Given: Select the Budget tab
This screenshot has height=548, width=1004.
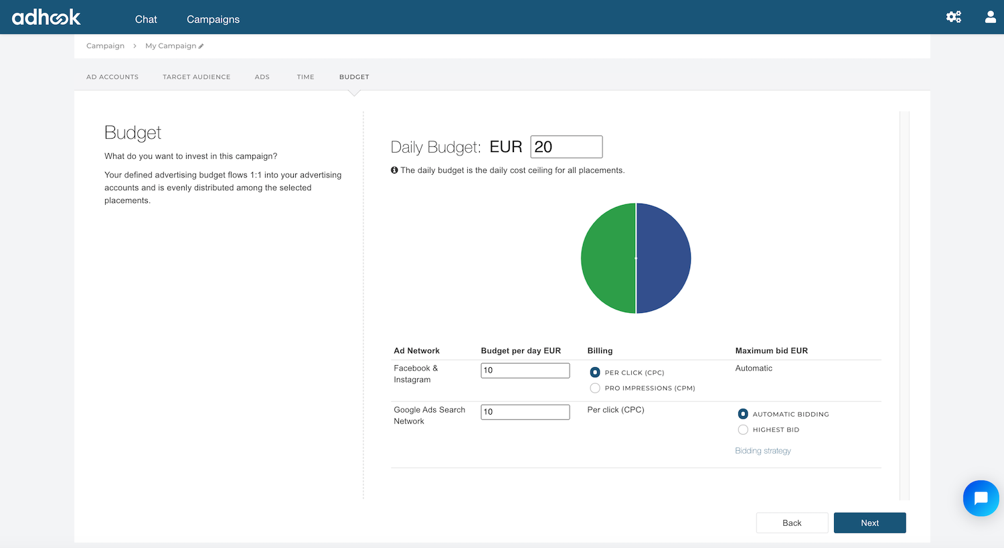Looking at the screenshot, I should pyautogui.click(x=354, y=77).
